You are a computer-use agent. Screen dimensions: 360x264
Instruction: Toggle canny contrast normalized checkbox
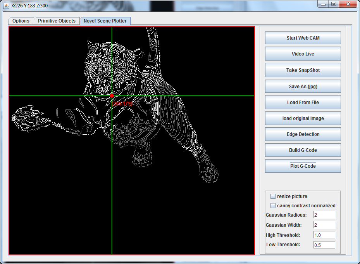pos(273,205)
